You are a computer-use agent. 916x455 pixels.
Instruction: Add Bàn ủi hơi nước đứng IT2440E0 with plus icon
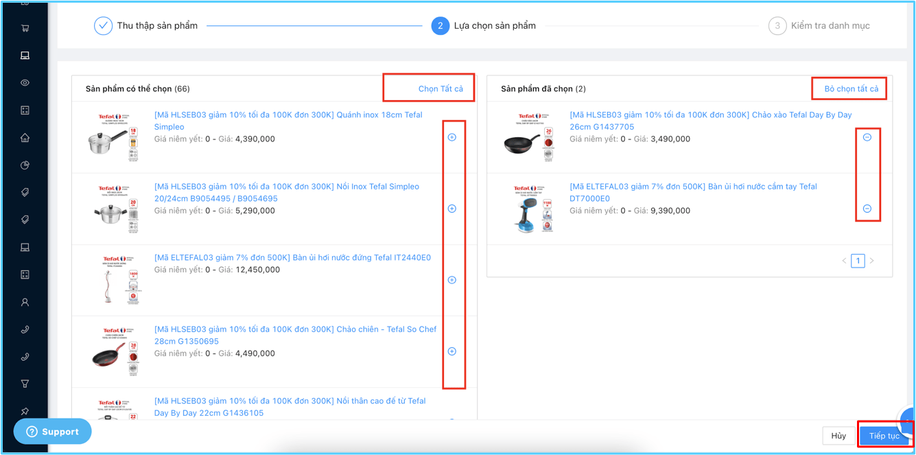[452, 280]
